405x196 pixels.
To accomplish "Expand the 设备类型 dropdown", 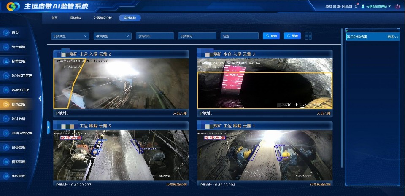I will [x=70, y=36].
